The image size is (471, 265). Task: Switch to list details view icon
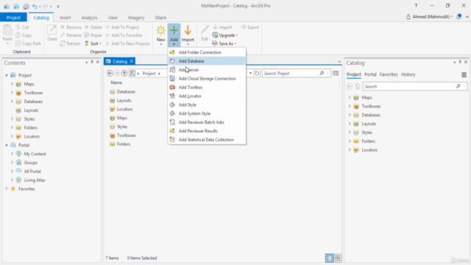[329, 258]
